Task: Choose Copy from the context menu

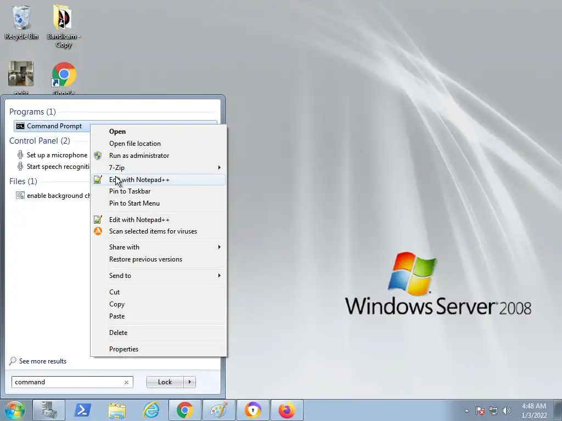Action: [x=159, y=304]
